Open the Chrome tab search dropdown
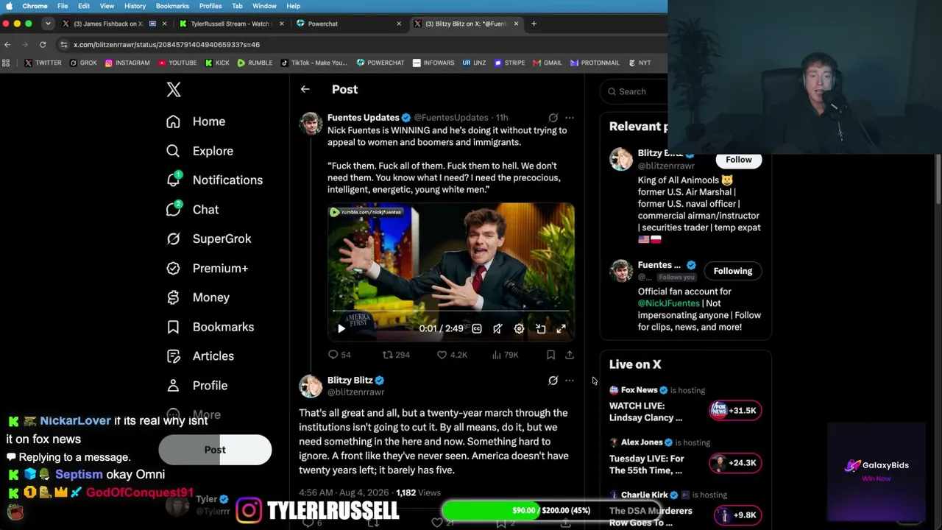942x530 pixels. click(x=48, y=24)
